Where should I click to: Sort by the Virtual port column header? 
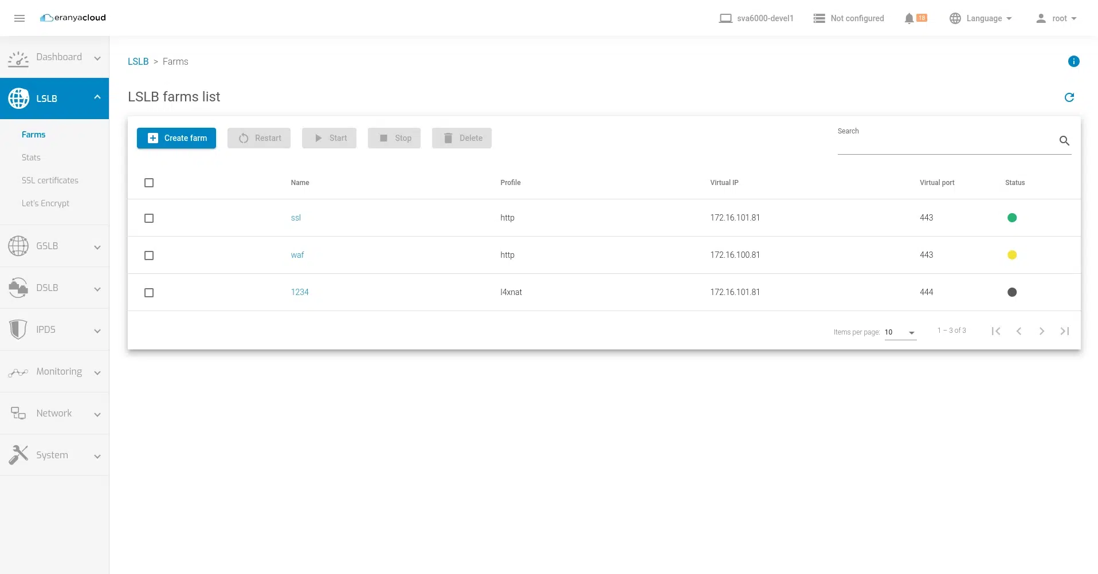[x=937, y=183]
